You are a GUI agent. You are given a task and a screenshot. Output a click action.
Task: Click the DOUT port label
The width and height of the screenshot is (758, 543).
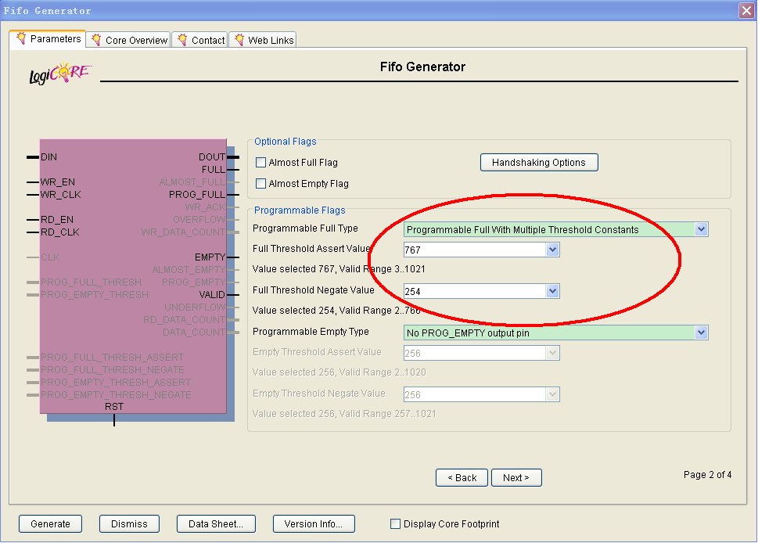click(212, 157)
